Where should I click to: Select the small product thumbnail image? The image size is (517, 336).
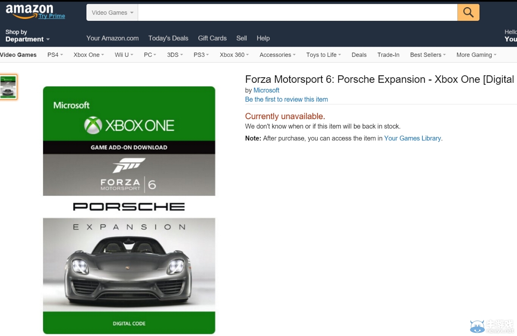pyautogui.click(x=8, y=87)
